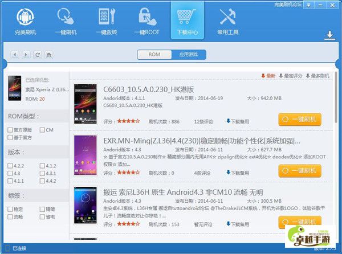View 12条评论 comments on C6603 ROM
The image size is (342, 254).
(203, 121)
